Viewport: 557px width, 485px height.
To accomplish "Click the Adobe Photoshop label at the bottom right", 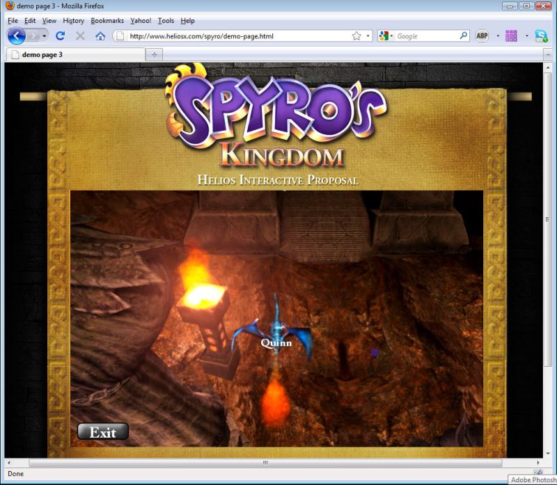I will [533, 480].
